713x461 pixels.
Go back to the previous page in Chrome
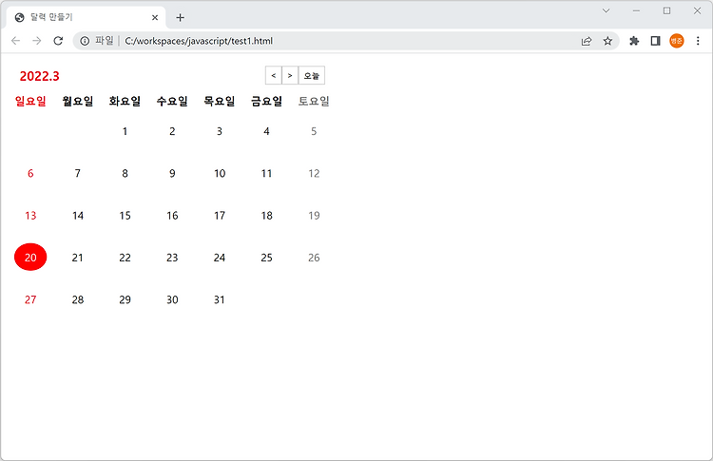click(15, 41)
